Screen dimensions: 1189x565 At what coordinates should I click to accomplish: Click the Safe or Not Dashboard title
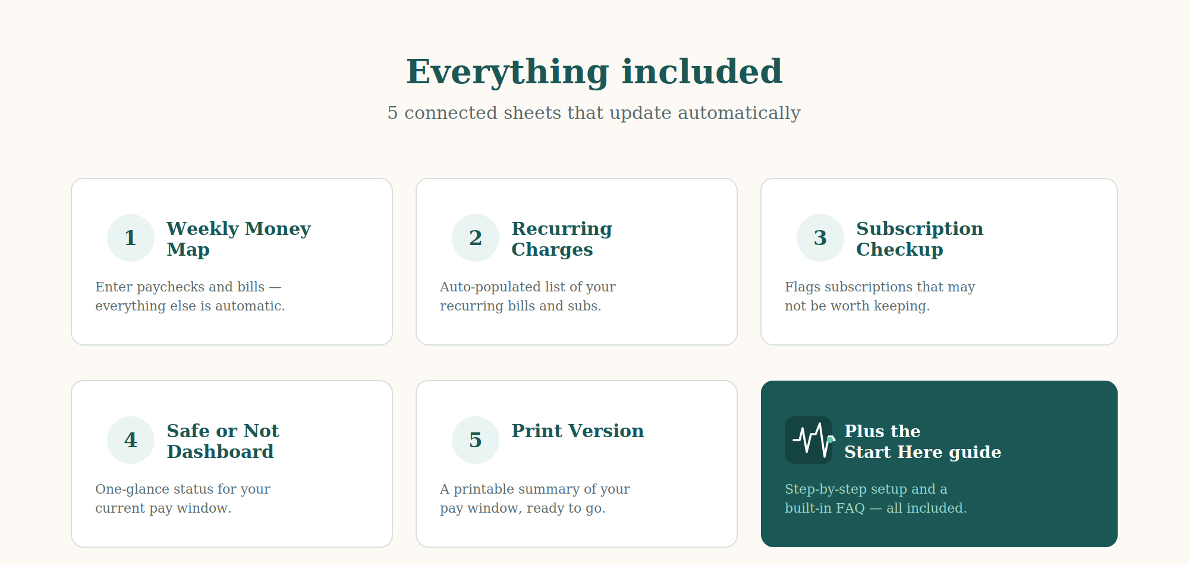(x=223, y=441)
